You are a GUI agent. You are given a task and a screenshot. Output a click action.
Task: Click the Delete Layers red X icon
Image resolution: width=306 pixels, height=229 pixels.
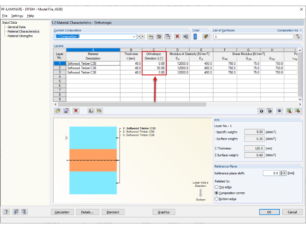pos(76,111)
